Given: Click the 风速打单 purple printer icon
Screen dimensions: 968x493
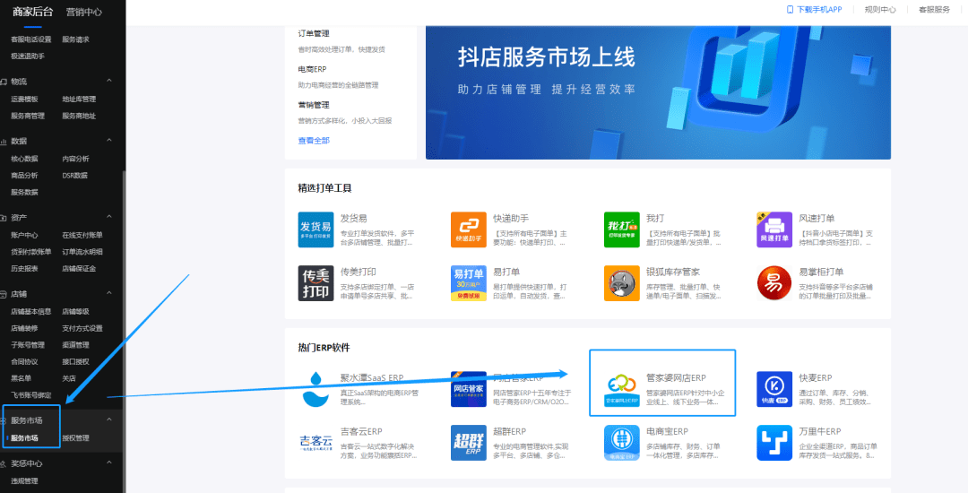Looking at the screenshot, I should coord(774,229).
